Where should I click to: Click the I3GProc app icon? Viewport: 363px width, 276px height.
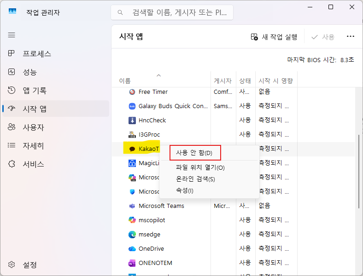tap(132, 134)
